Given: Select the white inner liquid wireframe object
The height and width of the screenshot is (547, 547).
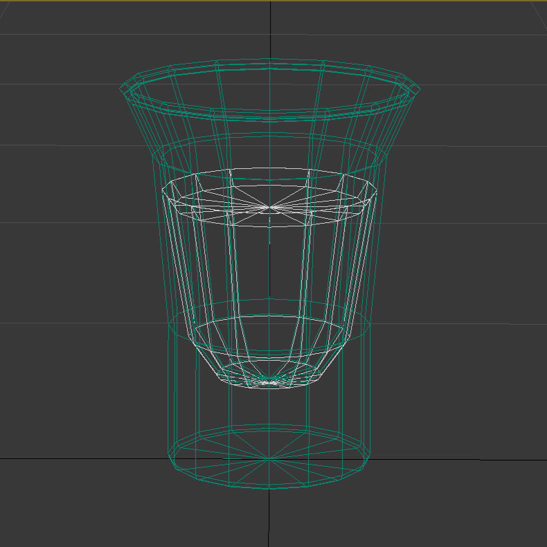Looking at the screenshot, I should point(269,278).
